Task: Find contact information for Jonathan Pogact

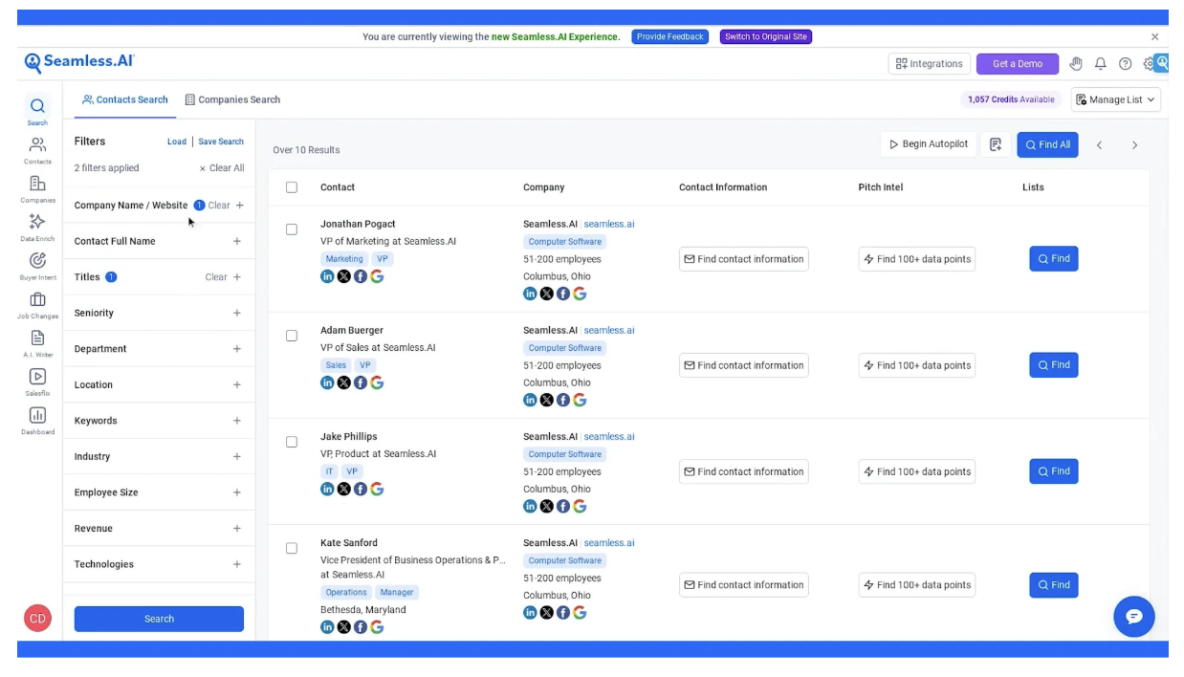Action: click(743, 259)
